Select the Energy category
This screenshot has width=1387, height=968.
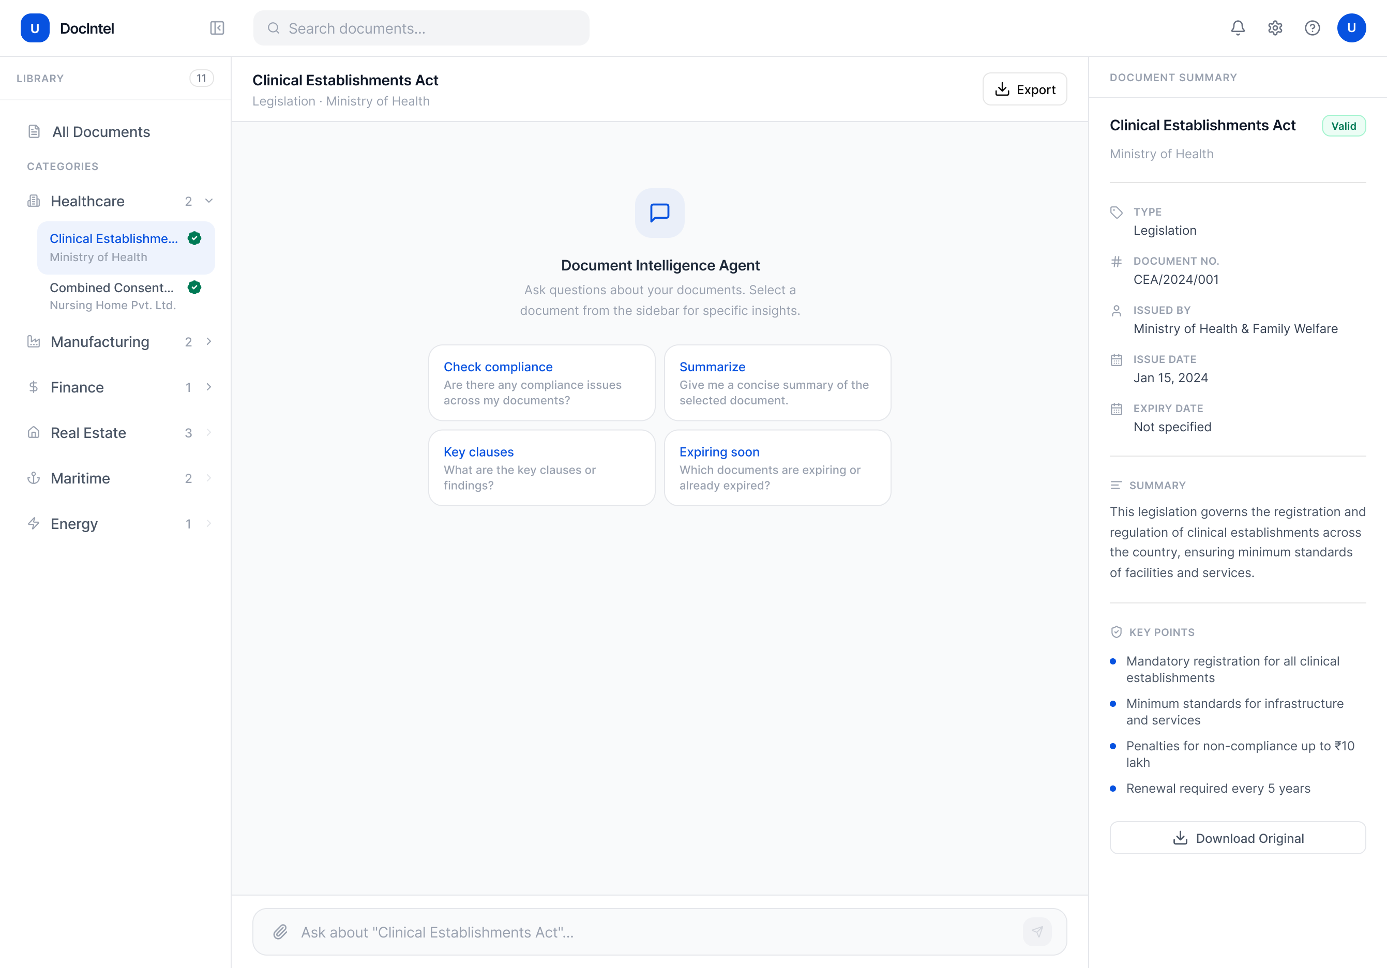[74, 523]
